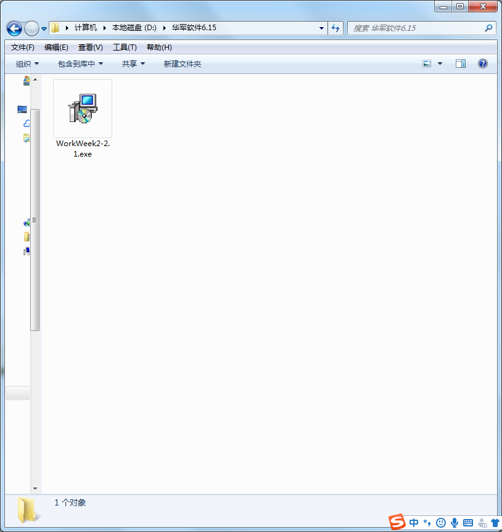Click the WorkWeek2-2.1.exe file name
Viewport: 502px width, 532px height.
point(83,149)
